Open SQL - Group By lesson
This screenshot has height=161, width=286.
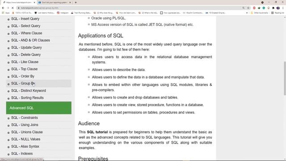[23, 84]
